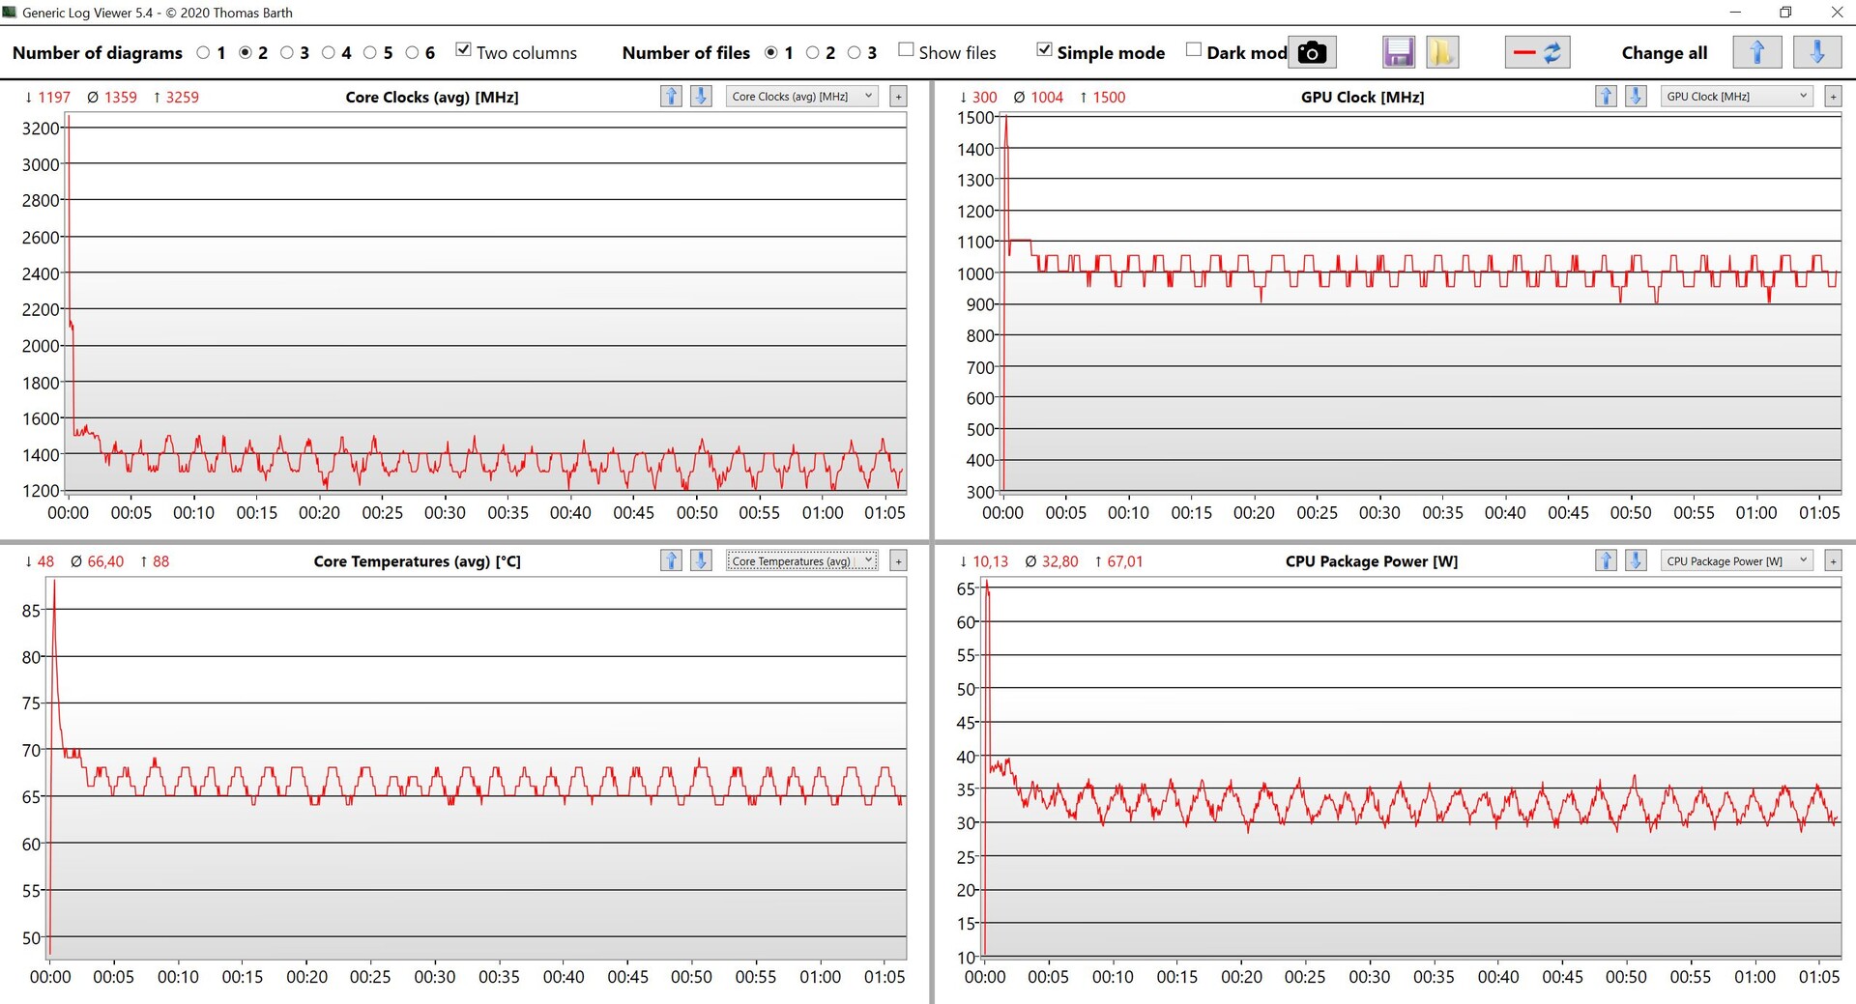This screenshot has width=1856, height=1004.
Task: Click the red line refresh colors icon
Action: pyautogui.click(x=1537, y=52)
